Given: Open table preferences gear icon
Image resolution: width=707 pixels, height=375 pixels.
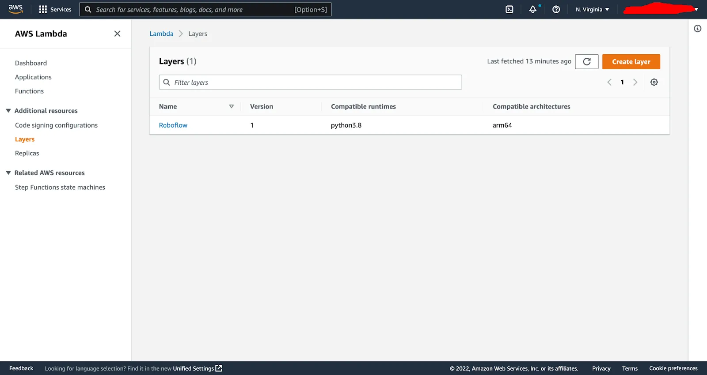Looking at the screenshot, I should coord(654,82).
